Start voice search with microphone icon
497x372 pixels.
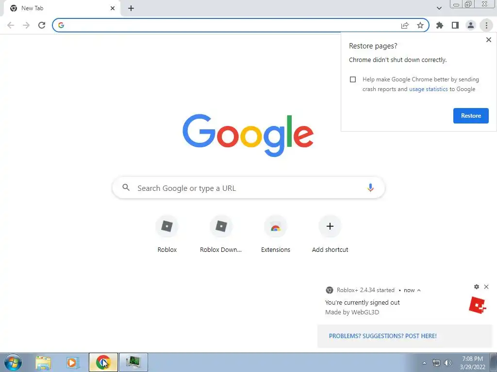pyautogui.click(x=370, y=187)
